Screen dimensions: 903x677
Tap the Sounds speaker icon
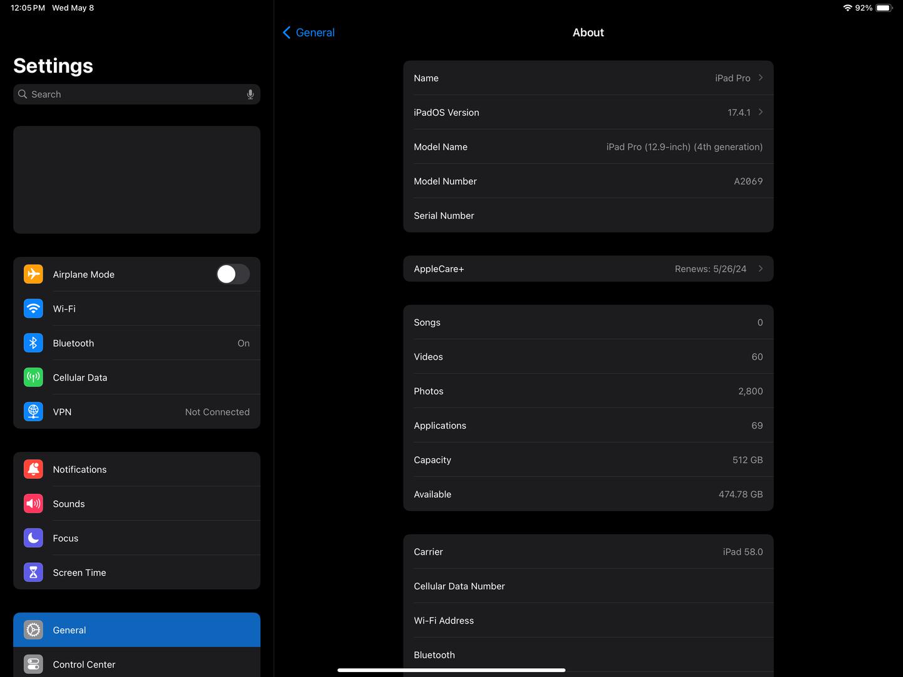[33, 503]
